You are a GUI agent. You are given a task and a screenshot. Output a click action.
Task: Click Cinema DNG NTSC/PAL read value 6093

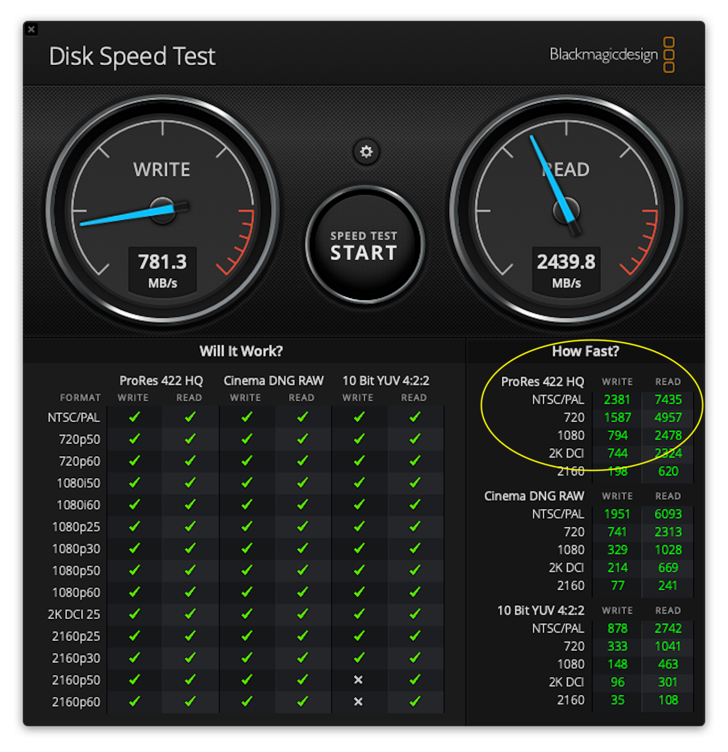pyautogui.click(x=668, y=514)
